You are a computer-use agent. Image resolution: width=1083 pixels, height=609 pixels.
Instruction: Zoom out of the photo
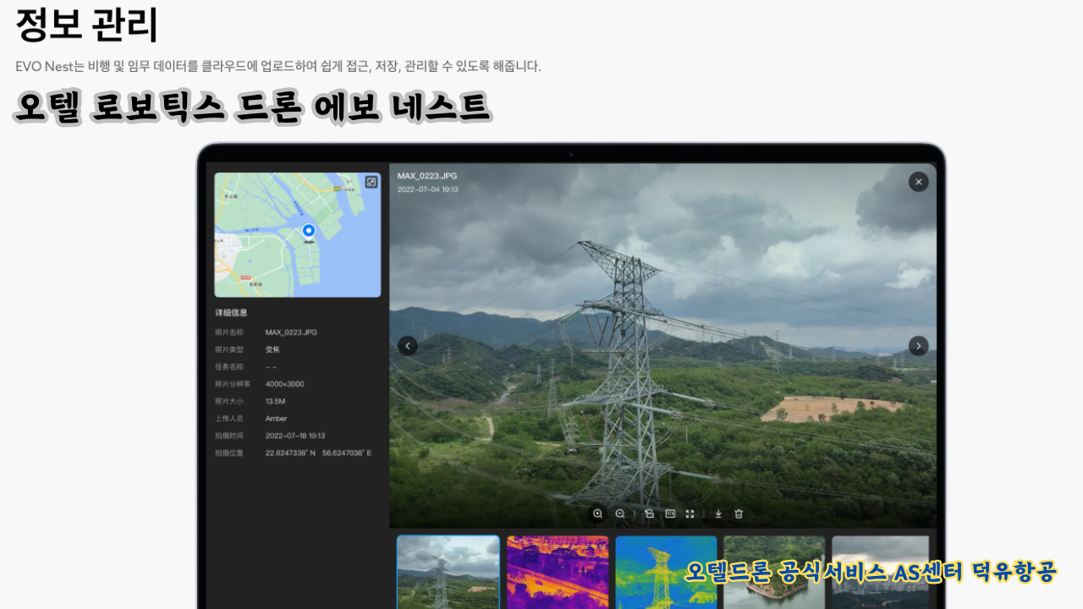pos(620,513)
